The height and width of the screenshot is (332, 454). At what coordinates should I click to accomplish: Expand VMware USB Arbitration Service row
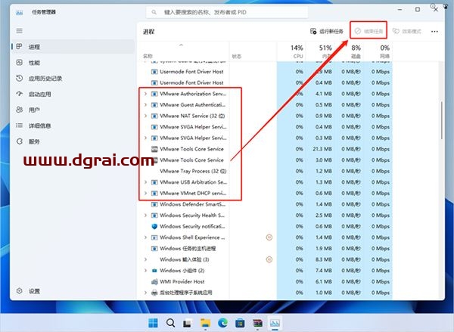[145, 182]
